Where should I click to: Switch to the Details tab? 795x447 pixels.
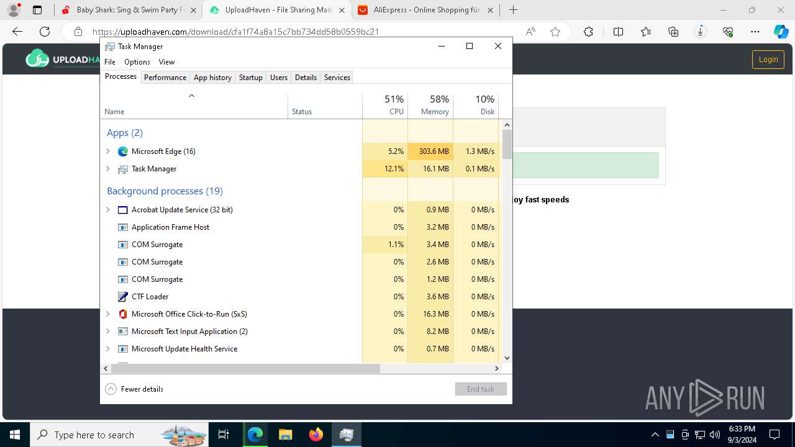coord(306,78)
